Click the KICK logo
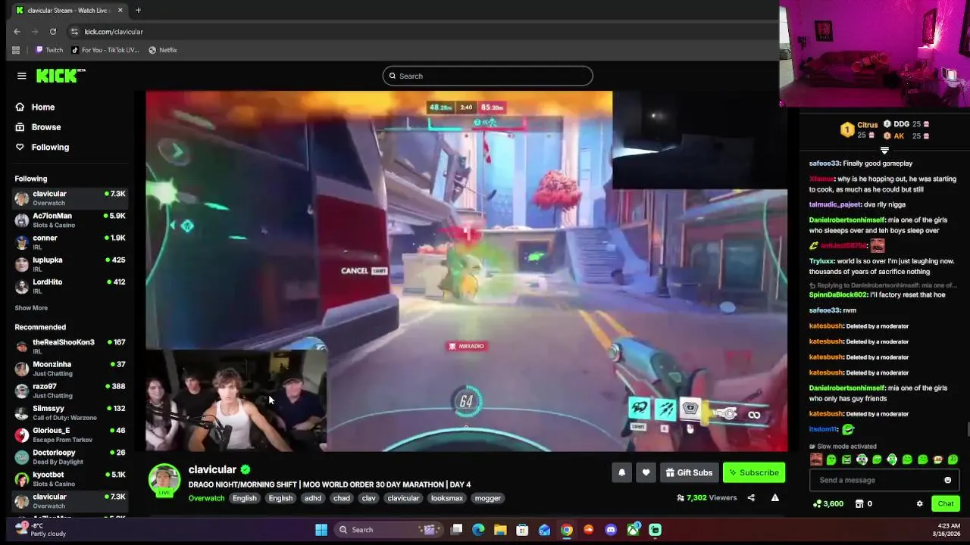The width and height of the screenshot is (970, 545). click(61, 76)
